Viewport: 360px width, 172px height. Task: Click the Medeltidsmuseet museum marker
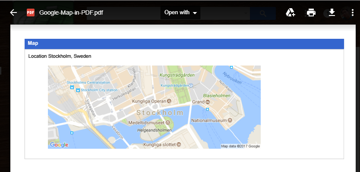click(x=168, y=123)
